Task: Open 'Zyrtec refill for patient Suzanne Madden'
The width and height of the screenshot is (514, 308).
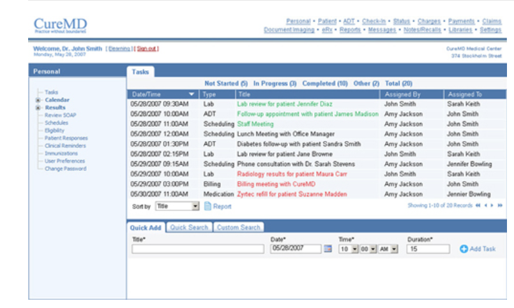Action: coord(292,194)
